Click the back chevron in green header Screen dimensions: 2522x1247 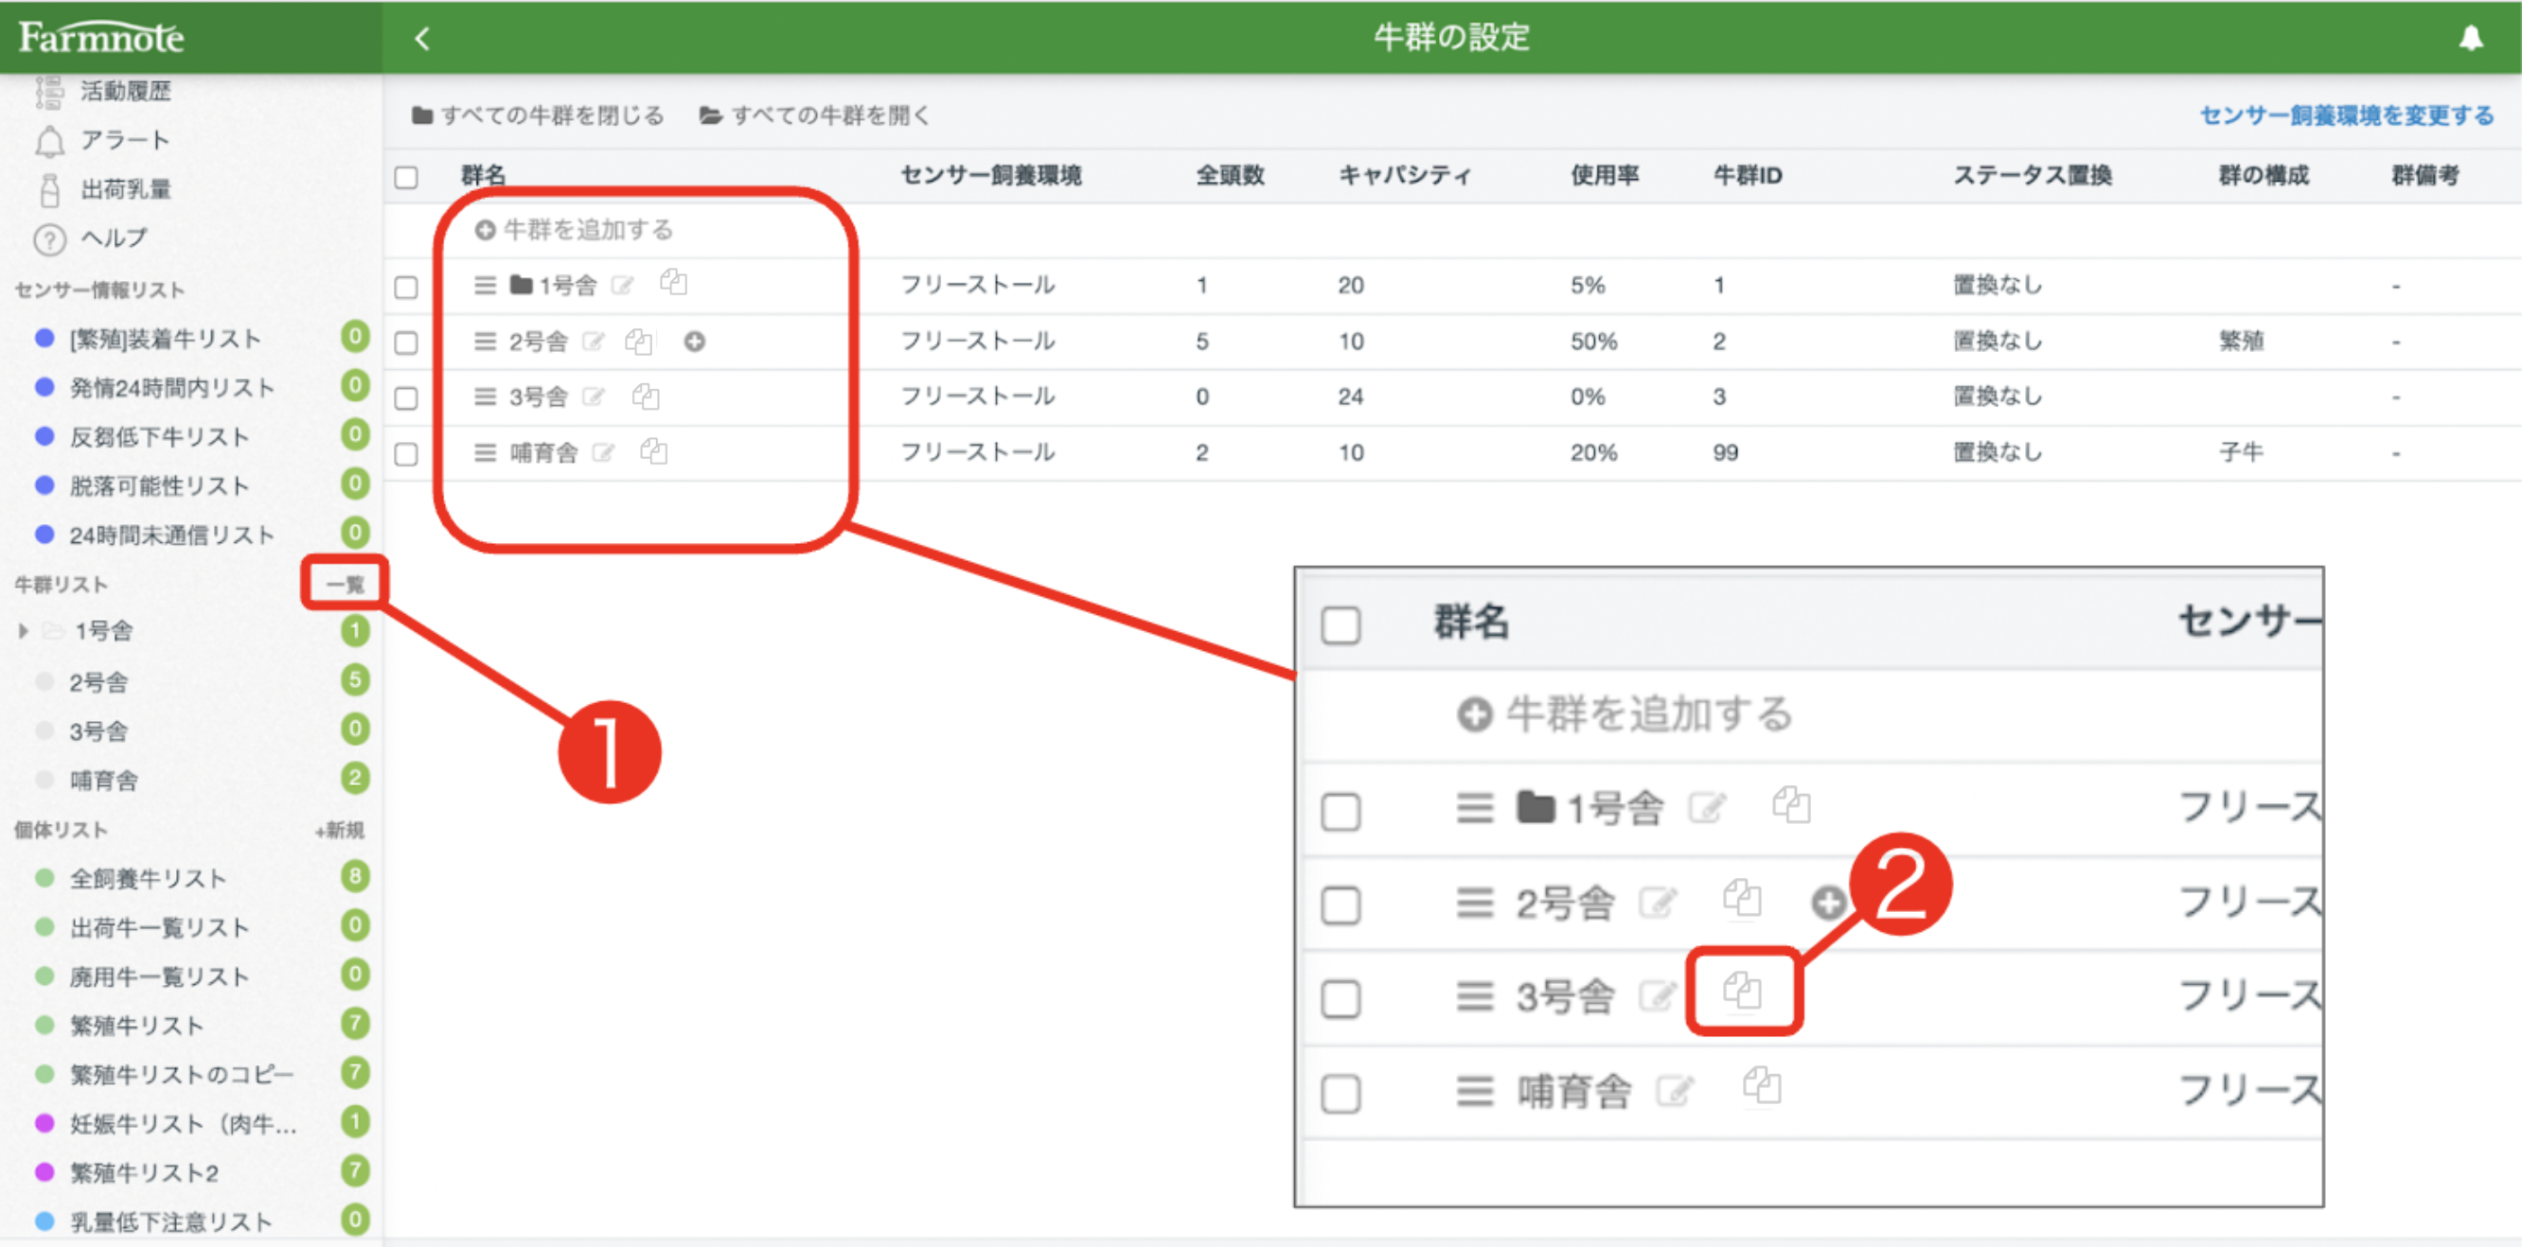pos(422,38)
